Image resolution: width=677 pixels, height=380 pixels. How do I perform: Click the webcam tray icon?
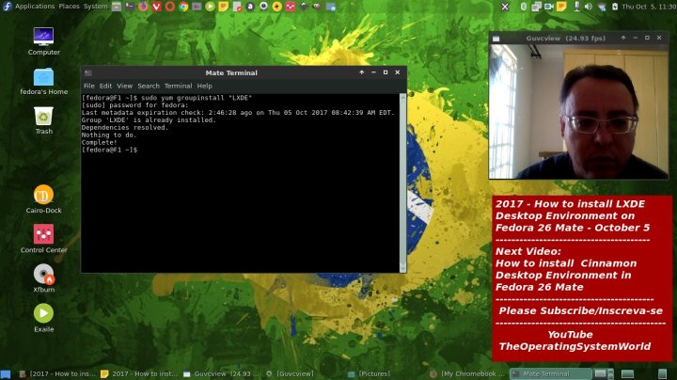point(549,7)
